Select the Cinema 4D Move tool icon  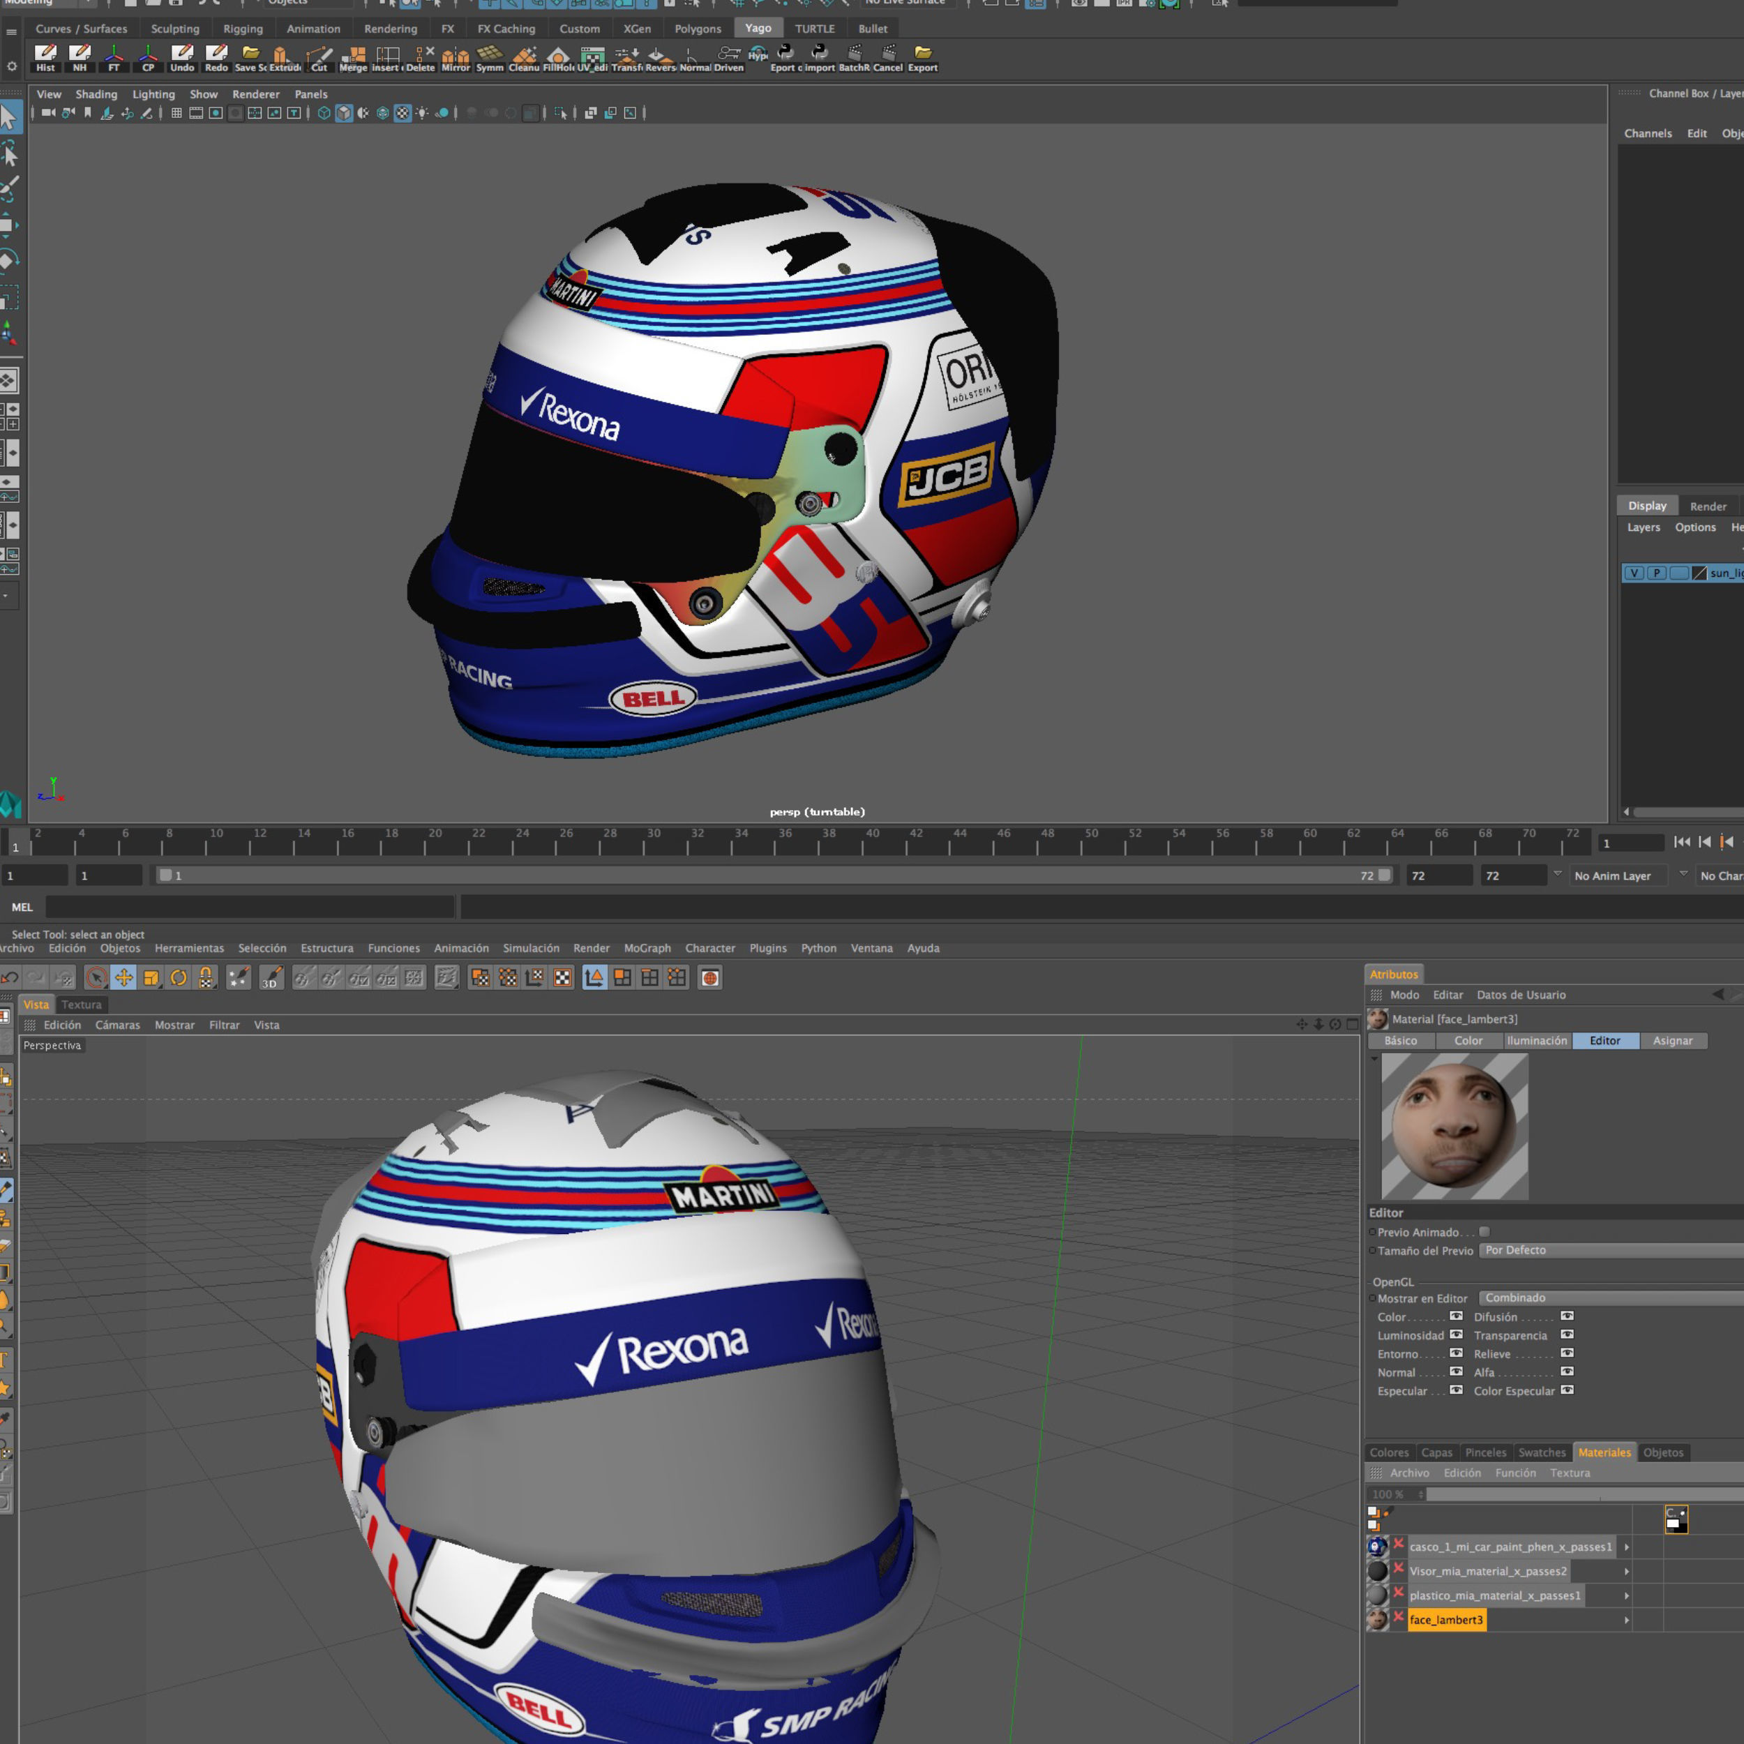coord(123,977)
